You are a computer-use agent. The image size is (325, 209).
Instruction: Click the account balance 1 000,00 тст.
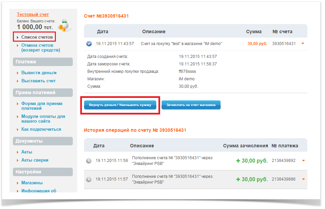35,27
